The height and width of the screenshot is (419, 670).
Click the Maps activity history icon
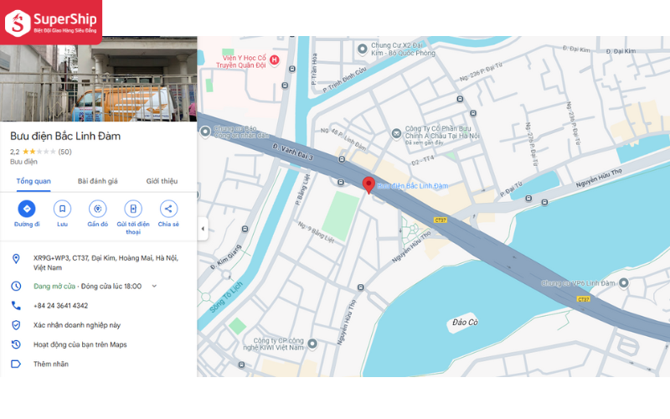tap(16, 344)
